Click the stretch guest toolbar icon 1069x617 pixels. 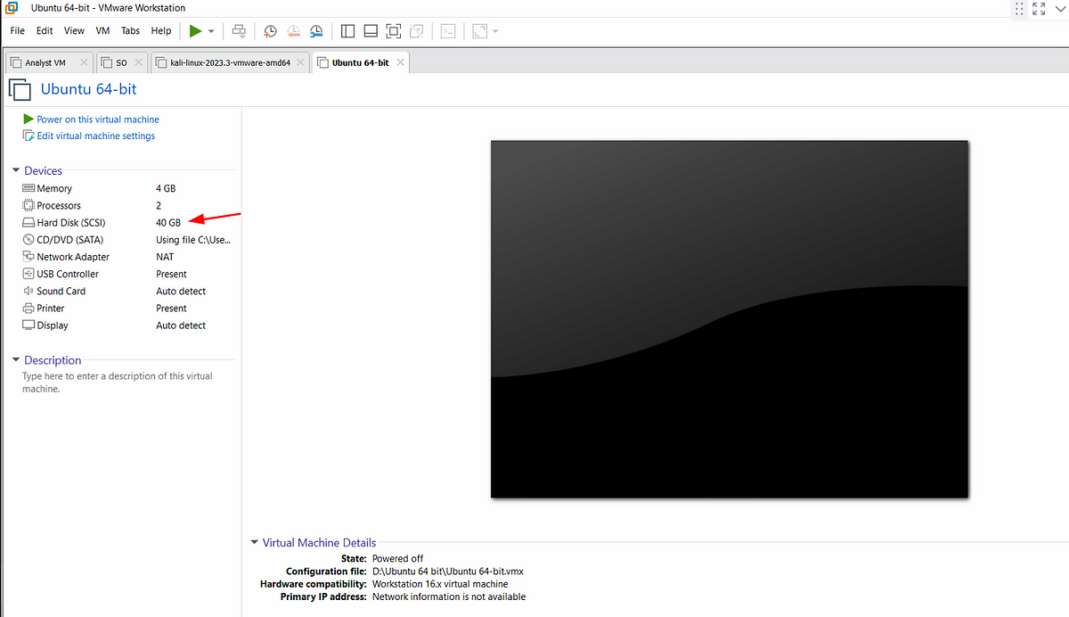click(x=480, y=31)
